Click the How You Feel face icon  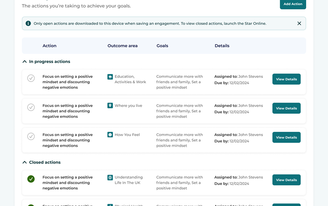[110, 135]
